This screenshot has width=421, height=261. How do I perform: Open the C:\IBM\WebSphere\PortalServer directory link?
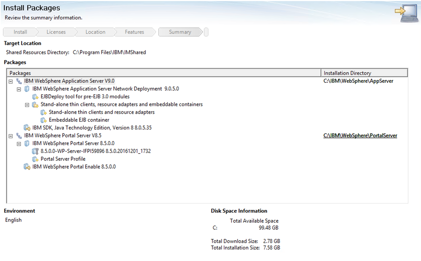pyautogui.click(x=360, y=136)
